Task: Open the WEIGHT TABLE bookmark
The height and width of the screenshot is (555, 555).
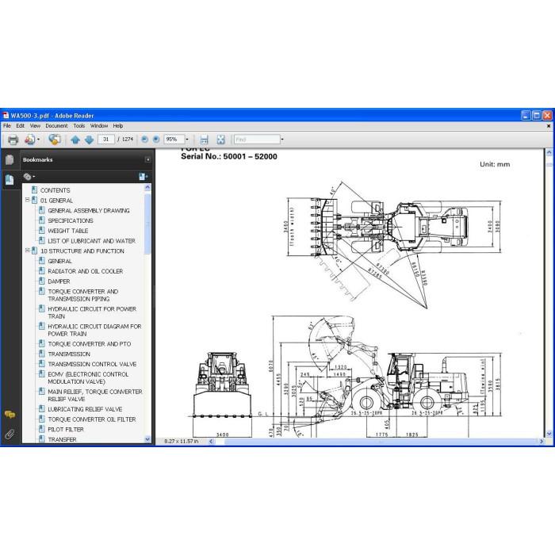Action: coord(68,231)
